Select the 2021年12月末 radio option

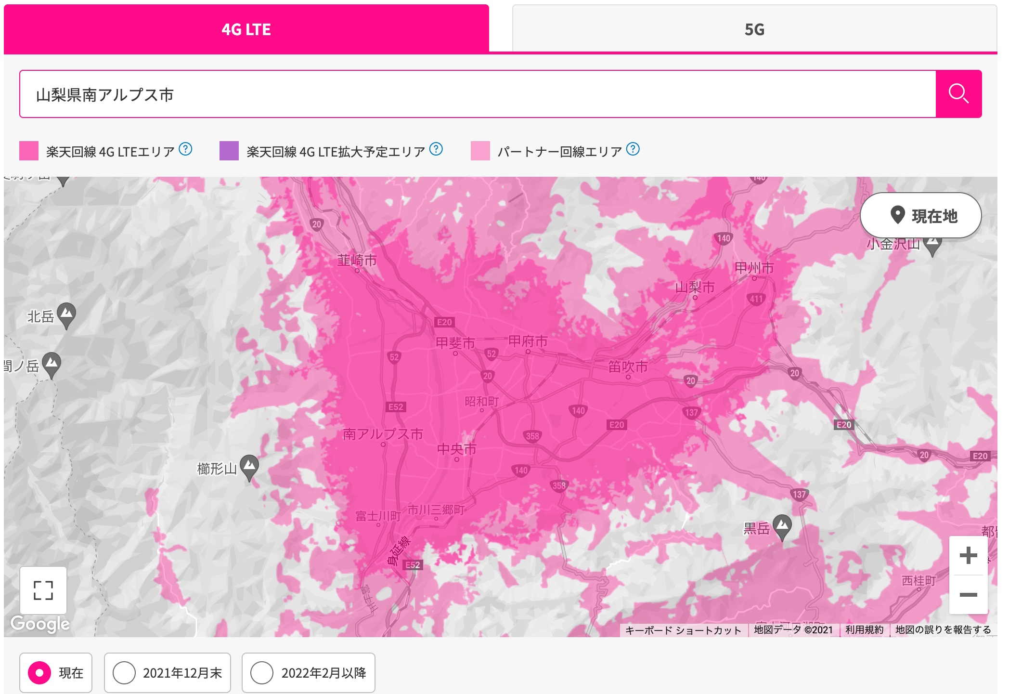pyautogui.click(x=124, y=673)
